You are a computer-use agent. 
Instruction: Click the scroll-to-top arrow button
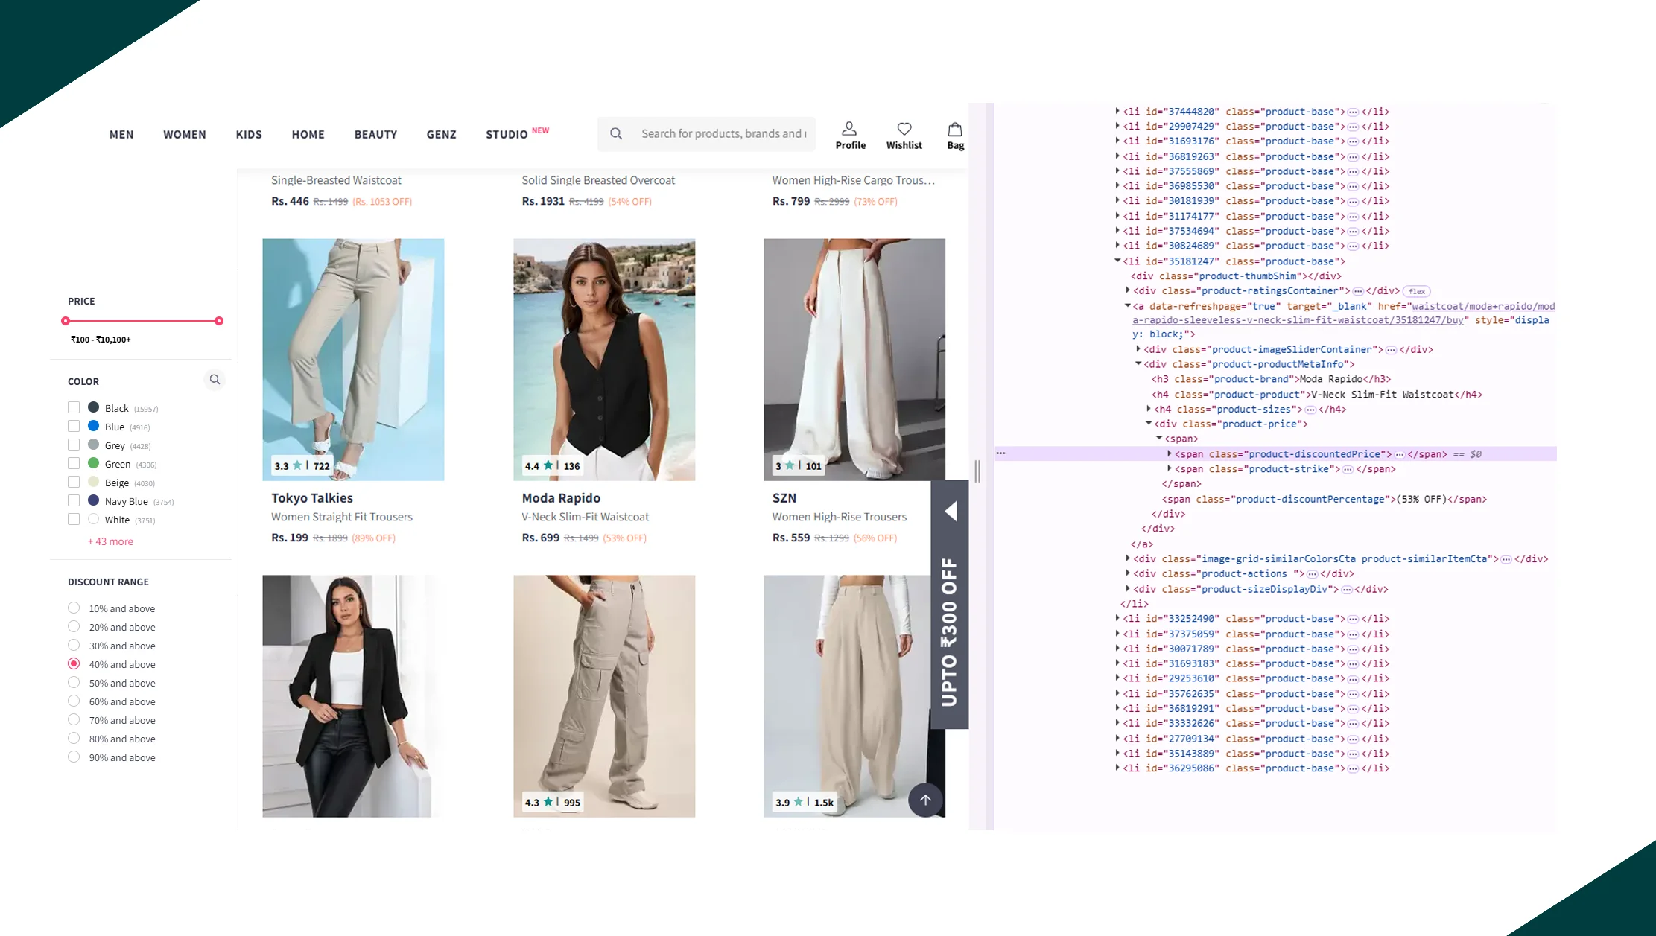[x=925, y=800]
